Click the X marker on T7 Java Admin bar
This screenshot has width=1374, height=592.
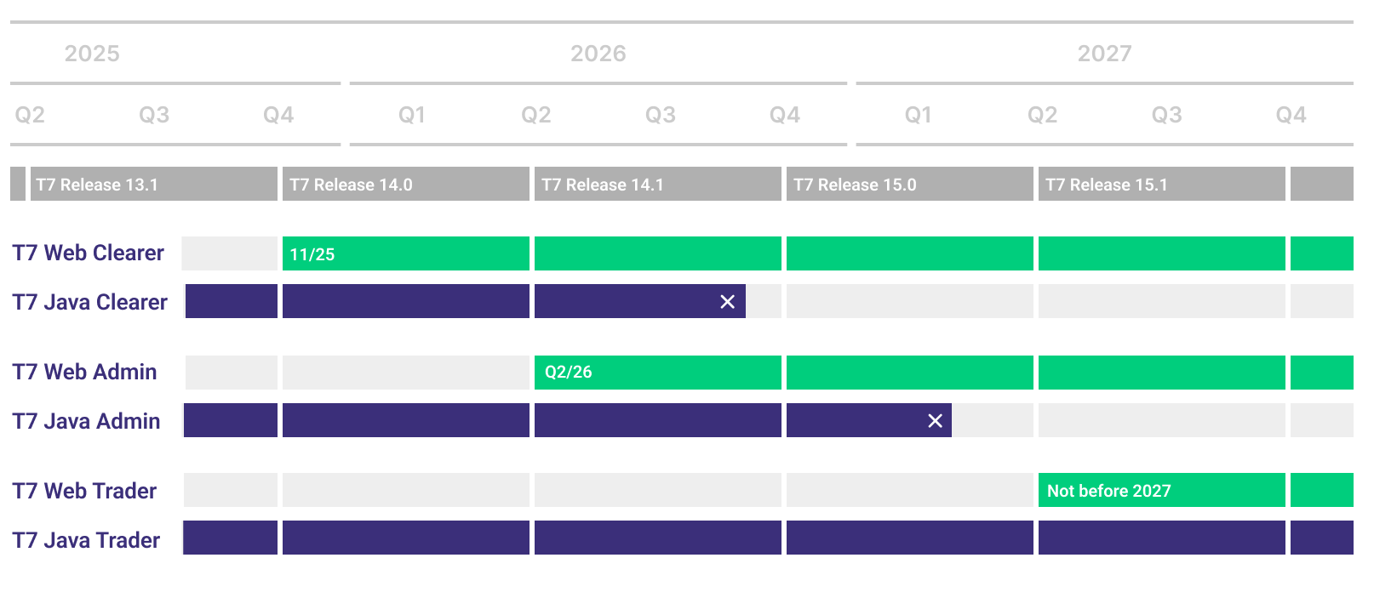tap(935, 421)
